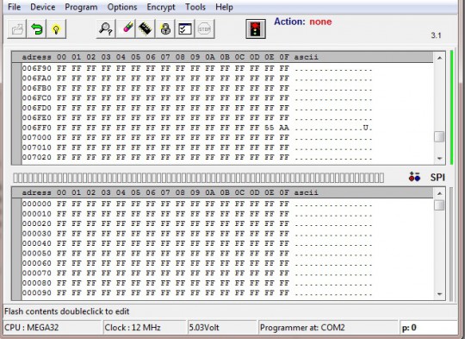Click address row 000090 in lower view

(197, 293)
